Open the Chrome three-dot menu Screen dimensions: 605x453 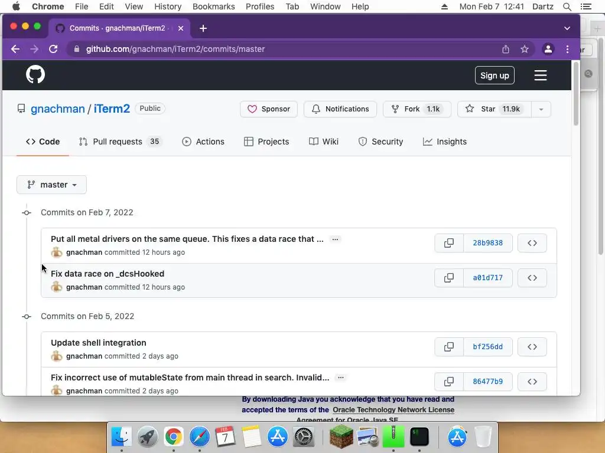567,49
